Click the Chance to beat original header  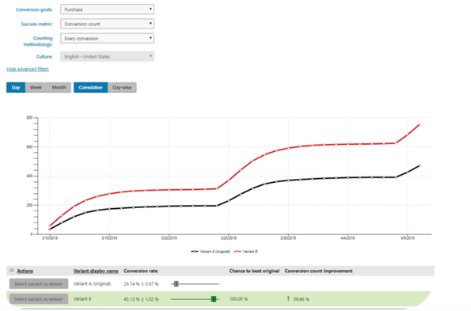pos(254,271)
